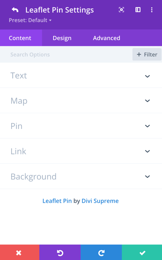
Task: Toggle fullscreen expand modal icon
Action: (121, 10)
